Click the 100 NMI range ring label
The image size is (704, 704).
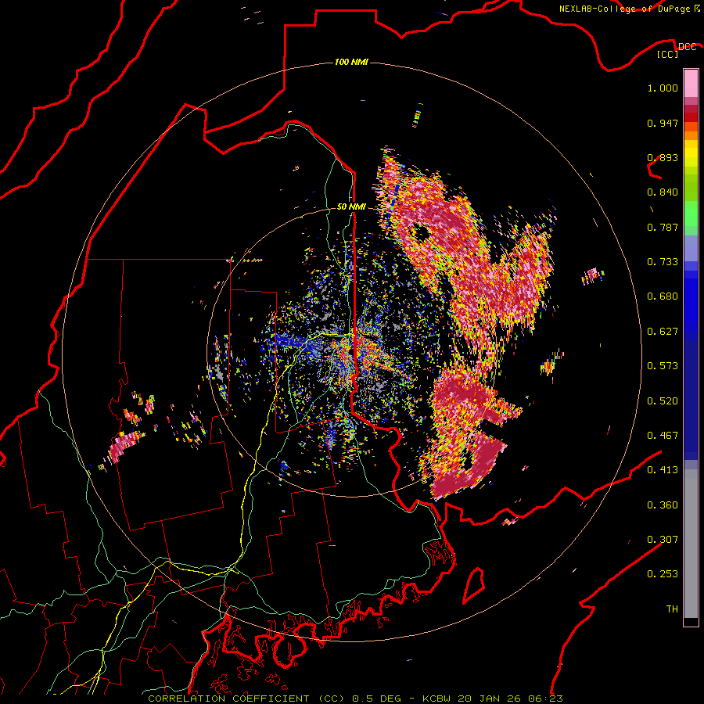pyautogui.click(x=351, y=62)
